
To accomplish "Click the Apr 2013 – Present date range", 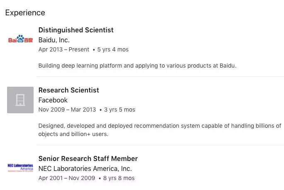I will click(x=64, y=49).
